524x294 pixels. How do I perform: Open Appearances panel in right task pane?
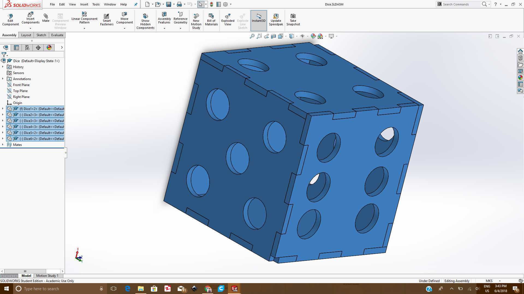(520, 78)
